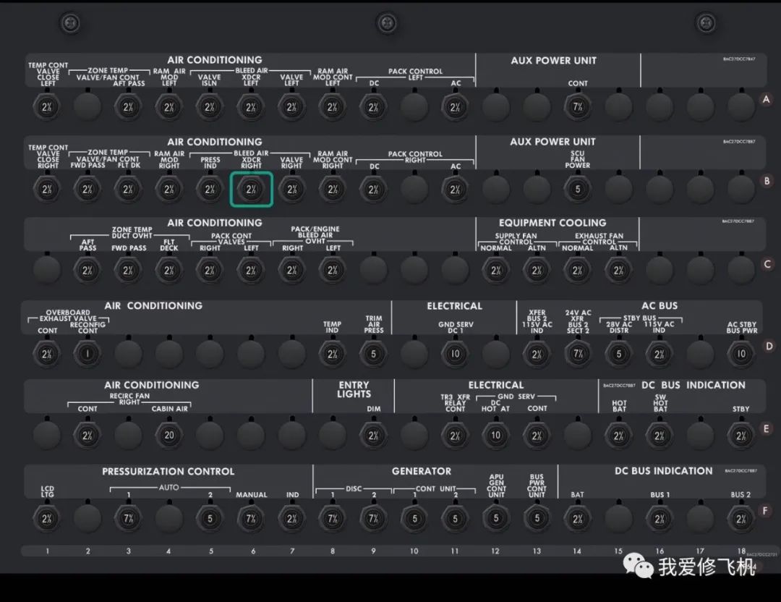Click the PACK CONTROL LEFT AC breaker

tap(455, 108)
